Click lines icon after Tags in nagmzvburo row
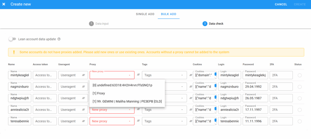311x139 pixels. point(191,86)
